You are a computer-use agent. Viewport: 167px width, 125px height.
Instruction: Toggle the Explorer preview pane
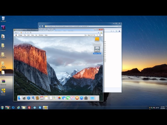(x=116, y=31)
